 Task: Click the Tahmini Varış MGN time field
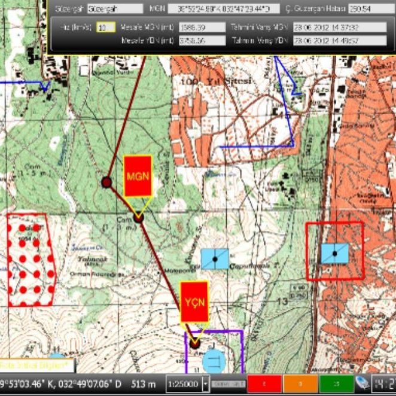tap(325, 28)
